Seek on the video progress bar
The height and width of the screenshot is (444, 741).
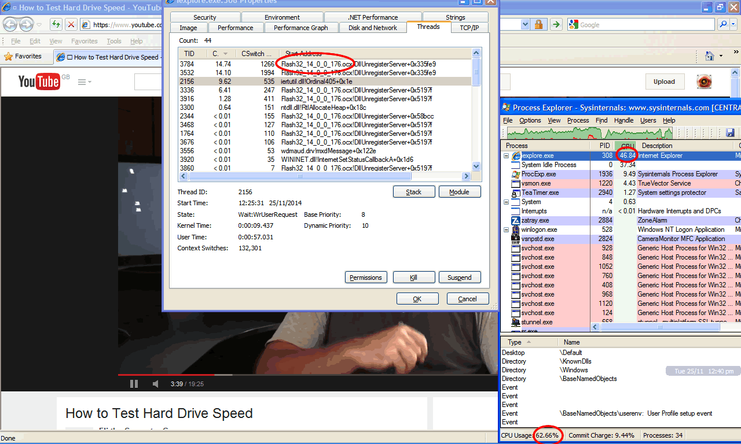coord(308,375)
